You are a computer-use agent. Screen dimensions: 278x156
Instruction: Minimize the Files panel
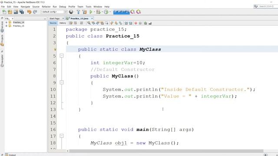(x=45, y=19)
